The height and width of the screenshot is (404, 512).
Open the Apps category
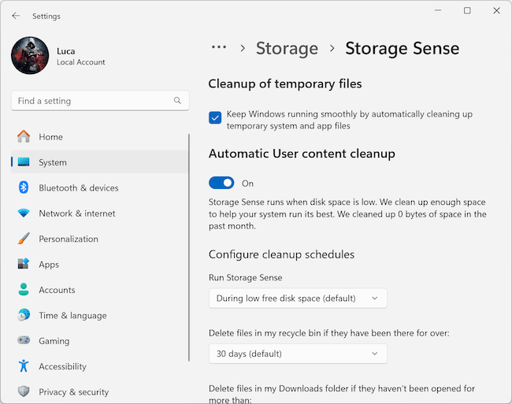coord(99,264)
